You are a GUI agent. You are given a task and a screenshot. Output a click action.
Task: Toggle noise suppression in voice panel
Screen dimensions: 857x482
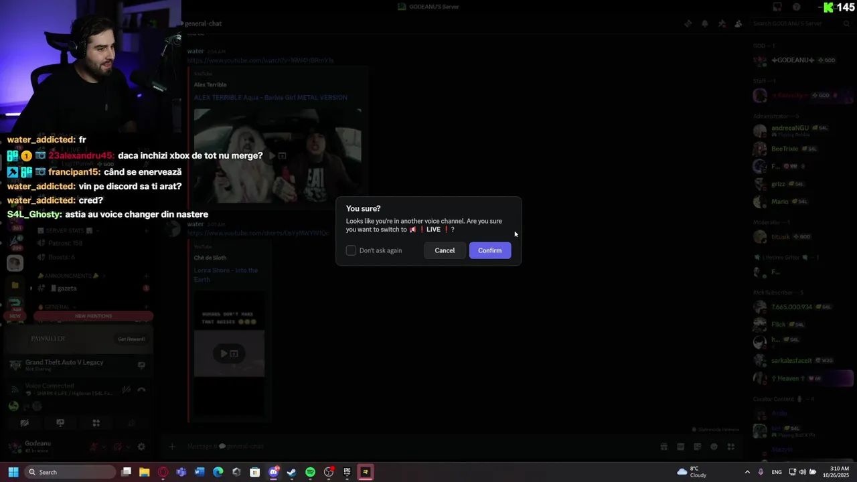click(x=126, y=390)
